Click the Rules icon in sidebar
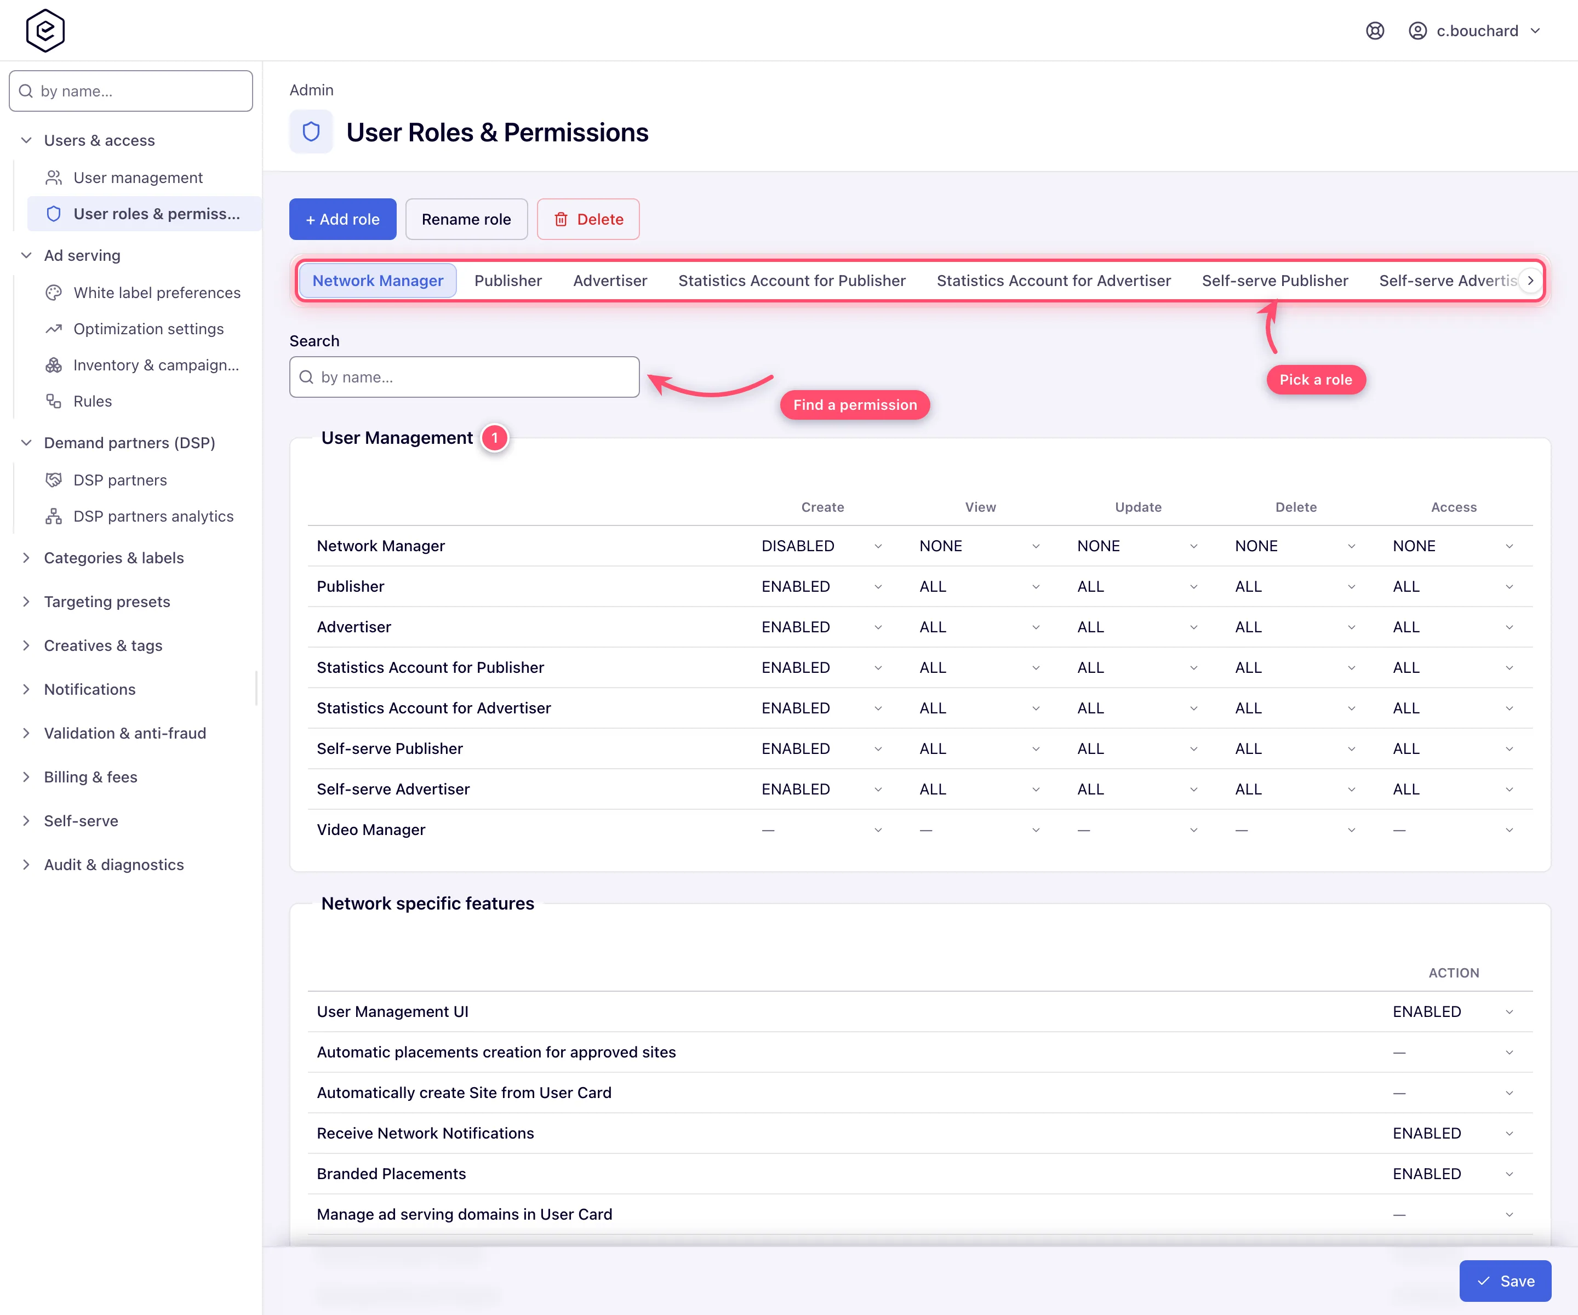Image resolution: width=1578 pixels, height=1315 pixels. pos(53,401)
